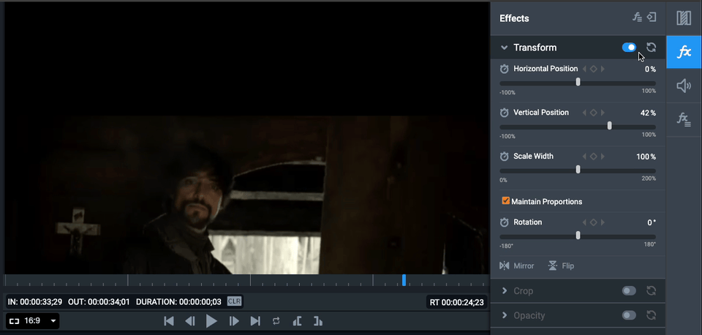Collapse the Transform section

click(504, 48)
